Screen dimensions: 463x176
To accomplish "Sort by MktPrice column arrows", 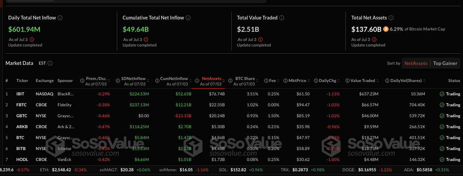I will click(308, 81).
